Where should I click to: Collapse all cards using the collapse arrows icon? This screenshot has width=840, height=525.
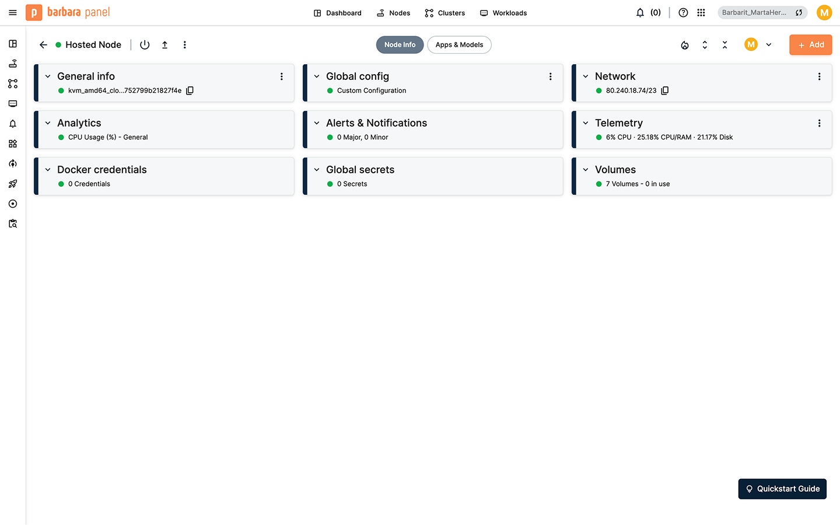point(724,45)
